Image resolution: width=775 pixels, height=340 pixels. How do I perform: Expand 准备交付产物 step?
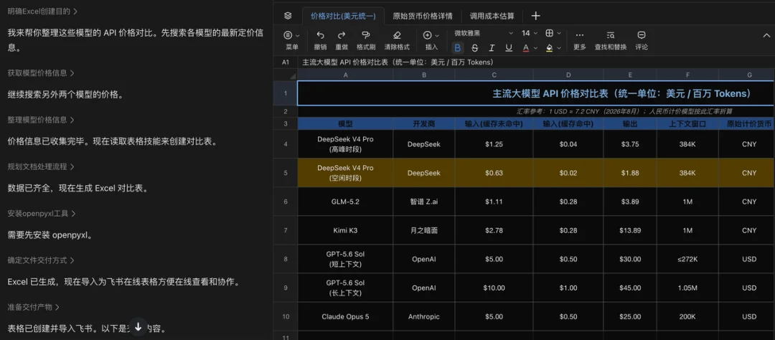tap(33, 307)
